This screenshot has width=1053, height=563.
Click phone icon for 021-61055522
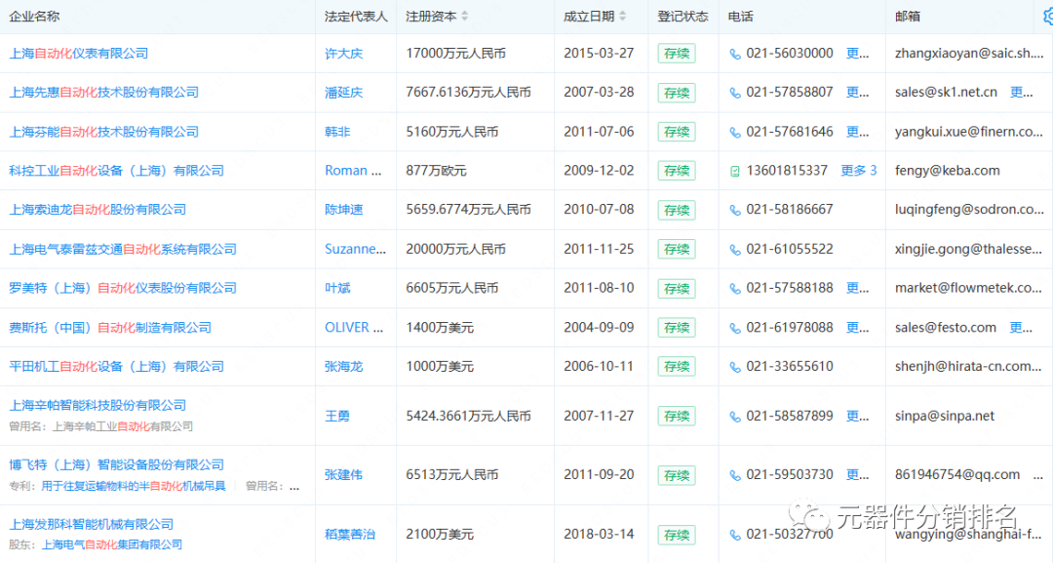click(735, 250)
